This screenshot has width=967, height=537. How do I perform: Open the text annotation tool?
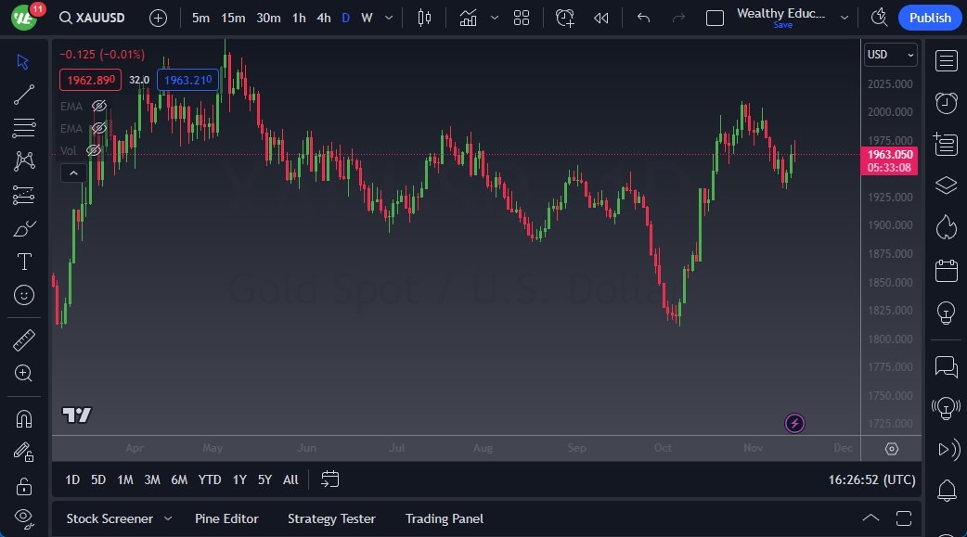pyautogui.click(x=24, y=262)
